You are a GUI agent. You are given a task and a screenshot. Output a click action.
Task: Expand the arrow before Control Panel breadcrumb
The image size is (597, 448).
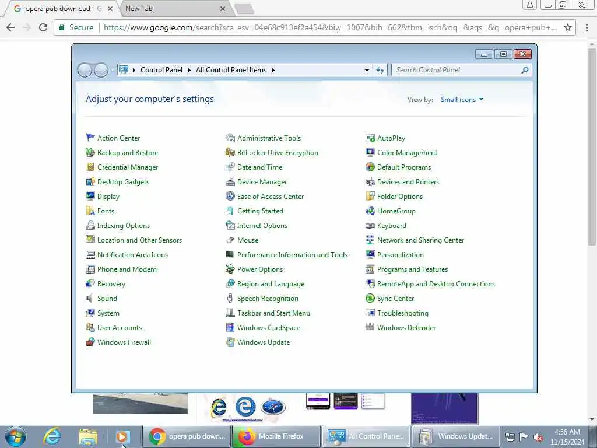[134, 70]
